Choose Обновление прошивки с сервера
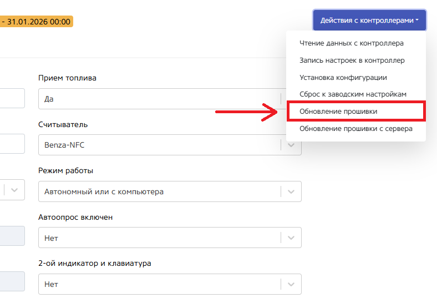 coord(355,129)
